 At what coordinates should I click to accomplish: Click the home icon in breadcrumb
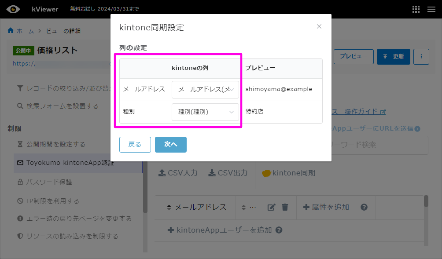coord(11,30)
